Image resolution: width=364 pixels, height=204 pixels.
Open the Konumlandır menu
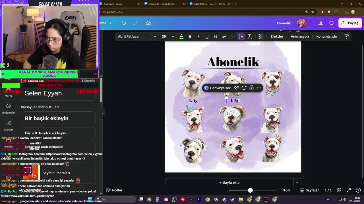click(327, 37)
